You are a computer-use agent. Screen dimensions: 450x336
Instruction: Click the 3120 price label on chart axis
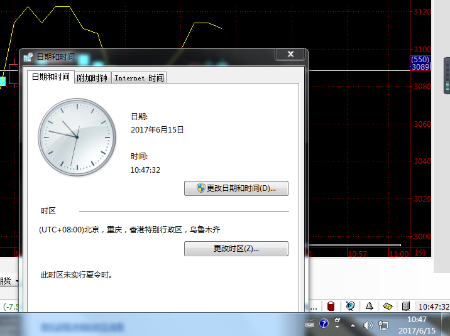422,12
